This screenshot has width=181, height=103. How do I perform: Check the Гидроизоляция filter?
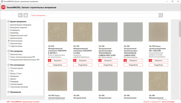point(9,46)
